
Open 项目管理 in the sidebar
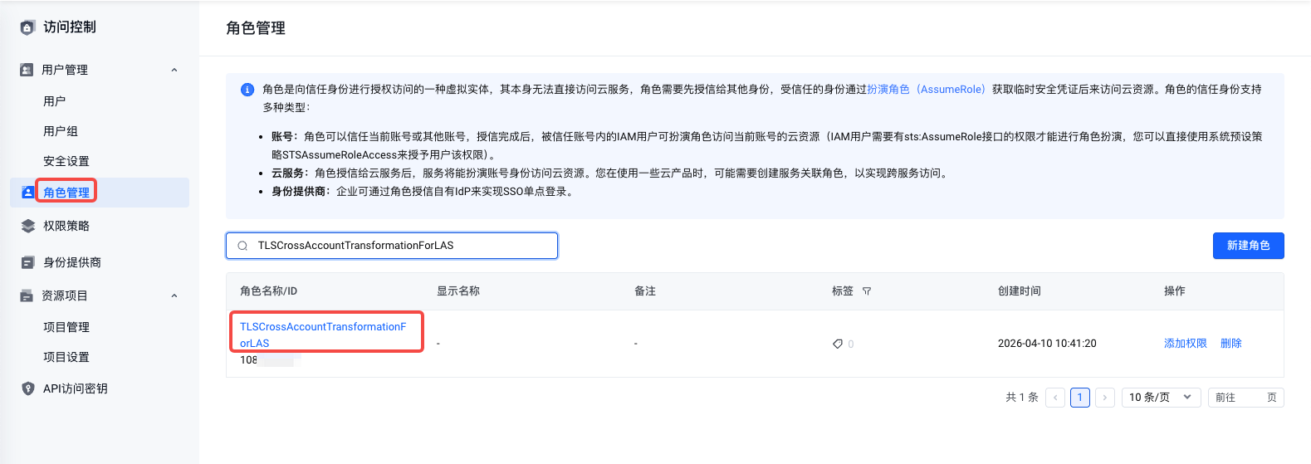point(66,327)
